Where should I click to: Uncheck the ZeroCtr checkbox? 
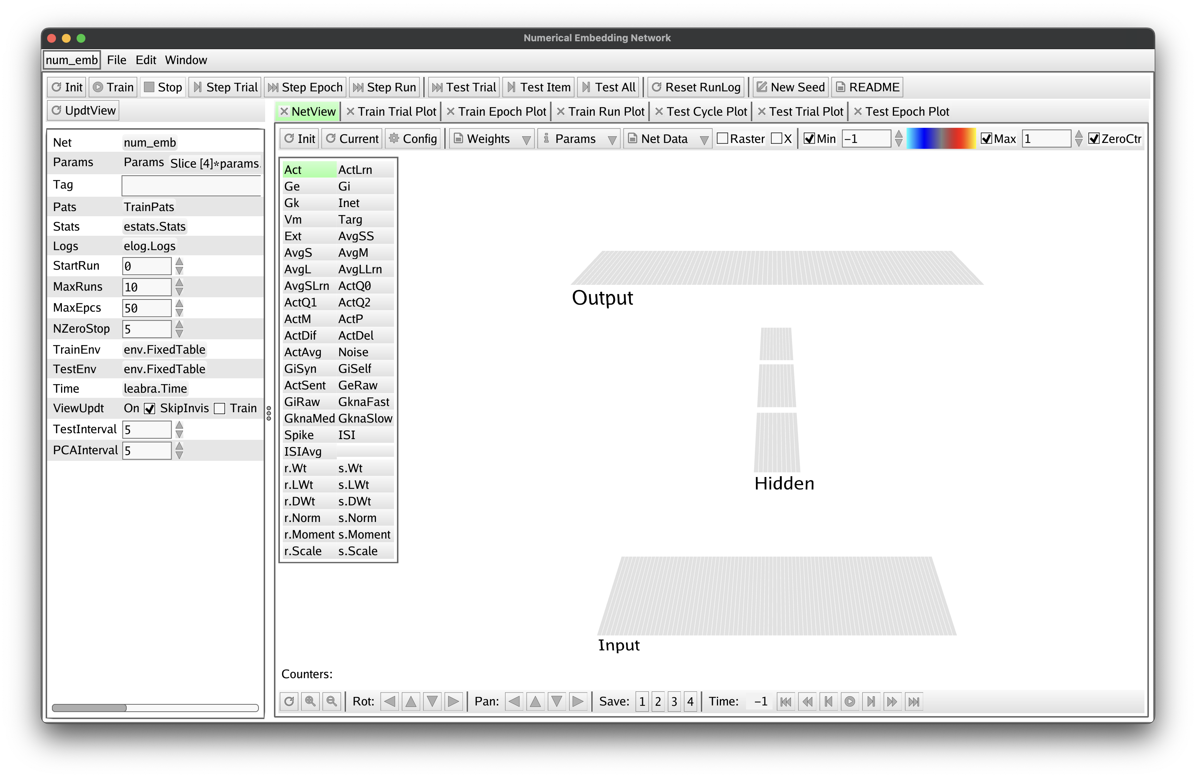(1094, 139)
